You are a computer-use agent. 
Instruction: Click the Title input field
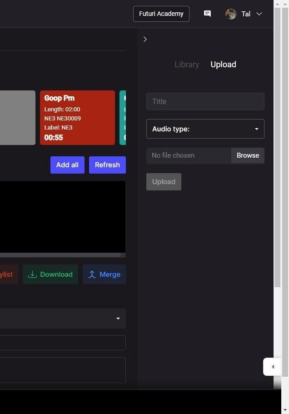pyautogui.click(x=205, y=101)
